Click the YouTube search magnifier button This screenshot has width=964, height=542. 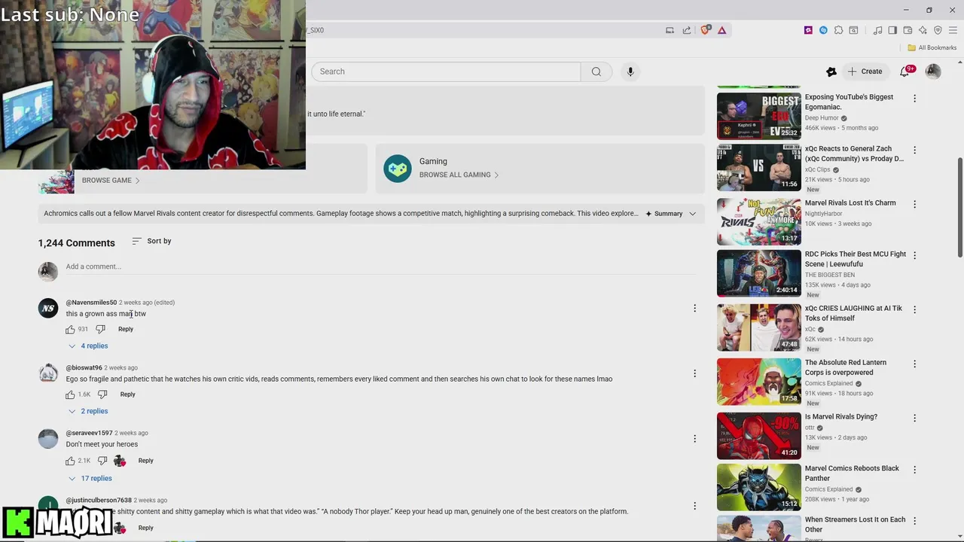coord(596,72)
